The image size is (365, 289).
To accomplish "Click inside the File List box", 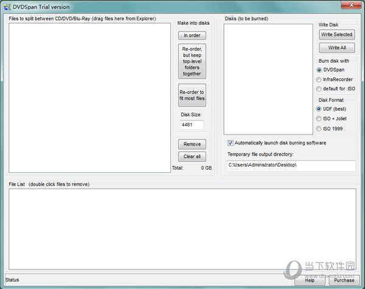I will (x=182, y=229).
